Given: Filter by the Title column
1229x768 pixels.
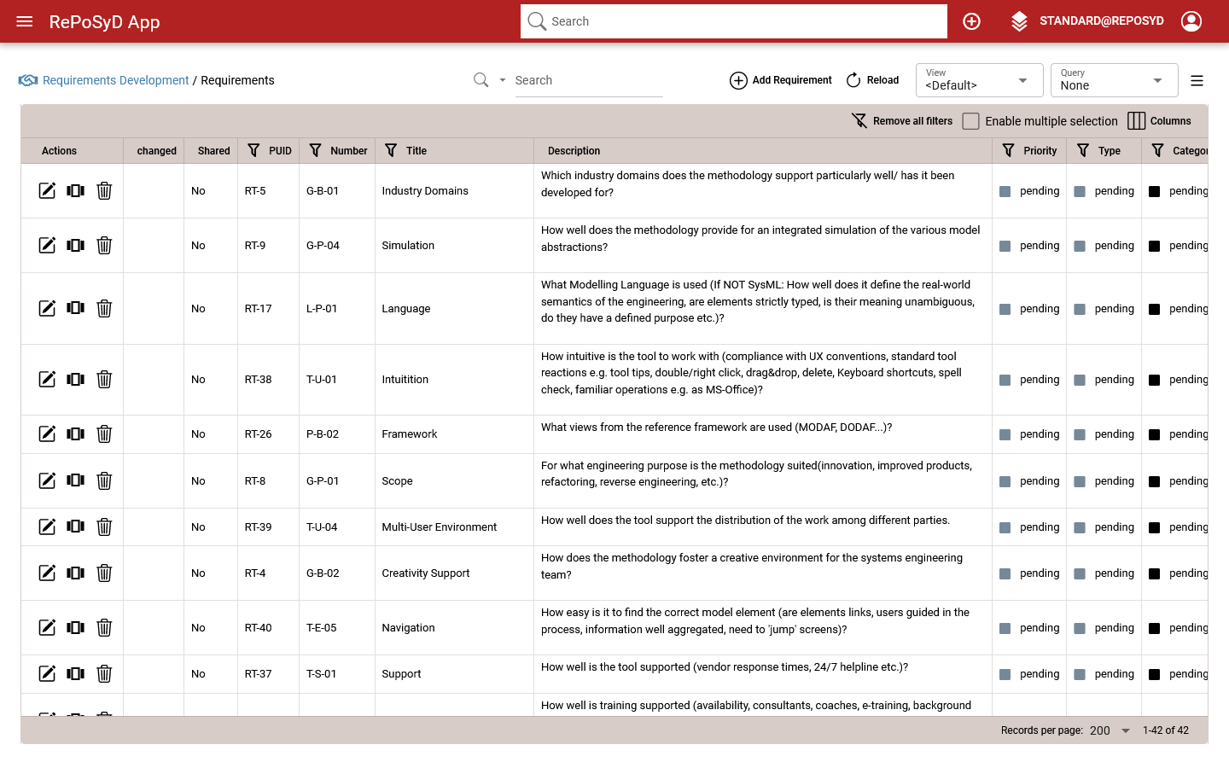Looking at the screenshot, I should tap(391, 151).
